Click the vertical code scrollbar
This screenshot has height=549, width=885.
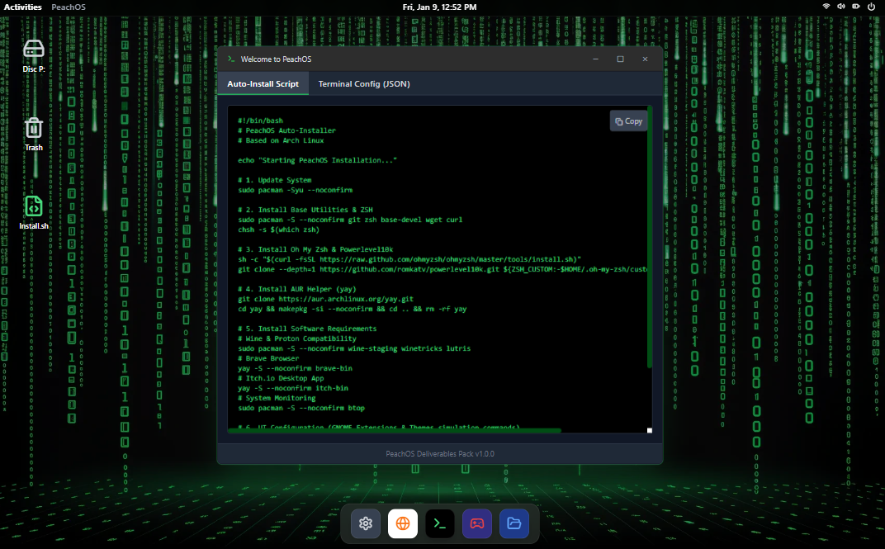pyautogui.click(x=650, y=237)
